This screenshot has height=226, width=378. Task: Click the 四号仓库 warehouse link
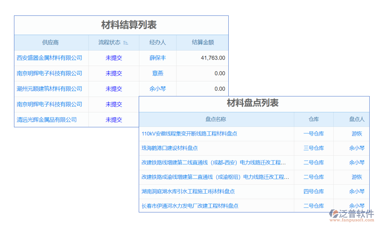coord(313,192)
